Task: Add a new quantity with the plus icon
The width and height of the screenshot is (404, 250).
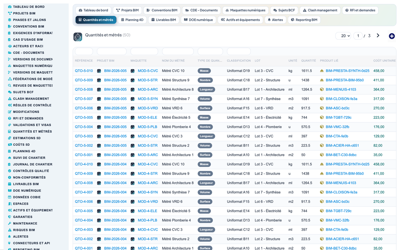Action: coord(392,36)
